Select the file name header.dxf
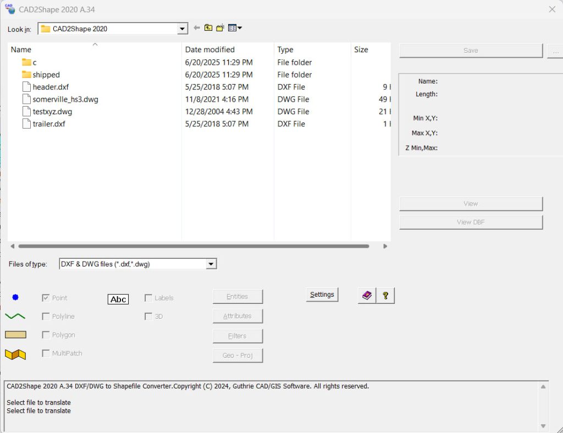Viewport: 563px width, 433px height. pos(51,87)
